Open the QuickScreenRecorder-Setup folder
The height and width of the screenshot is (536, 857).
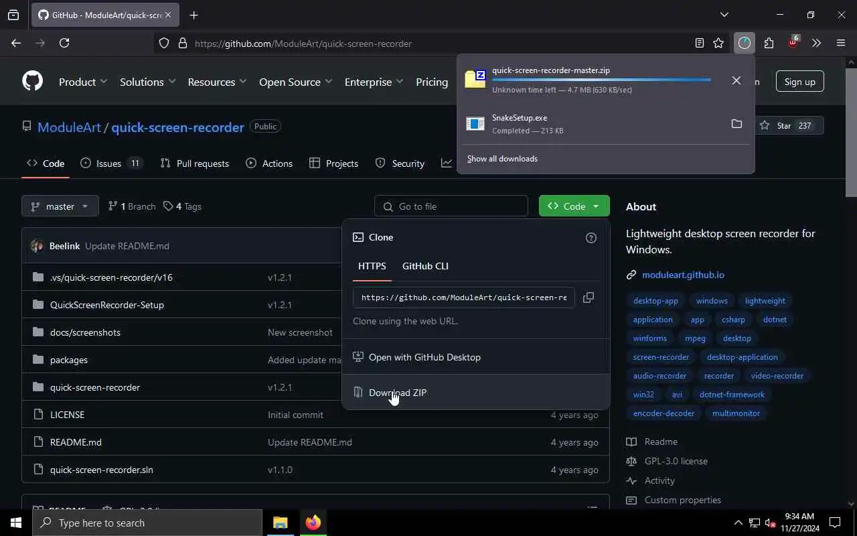click(x=107, y=305)
